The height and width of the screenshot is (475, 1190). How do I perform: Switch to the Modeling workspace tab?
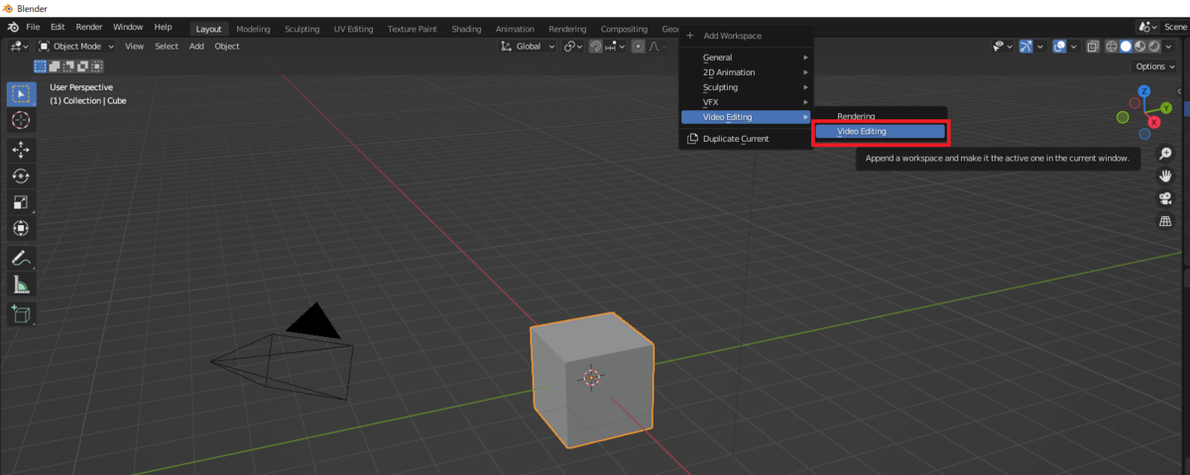(x=253, y=29)
